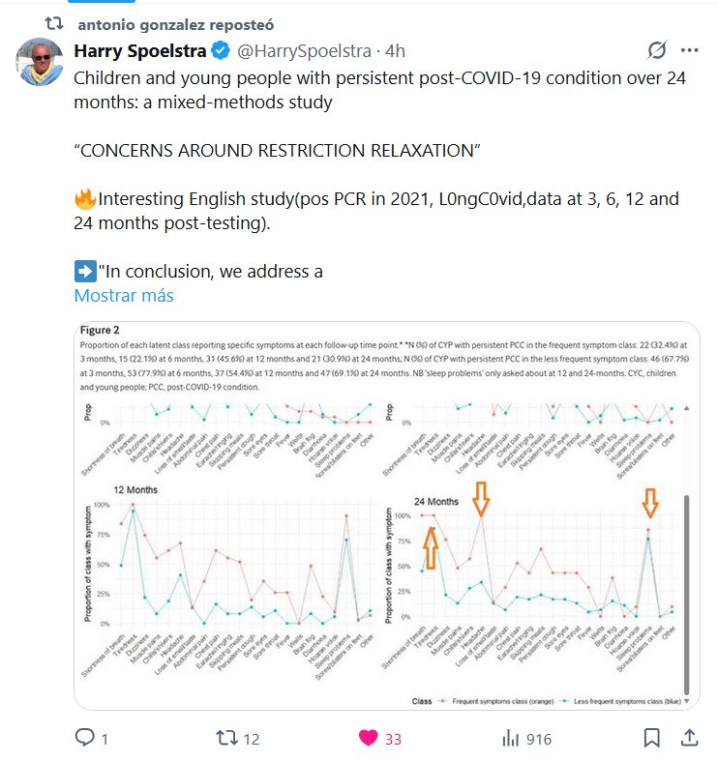Open the post view analytics icon
Image resolution: width=718 pixels, height=762 pixels.
click(x=511, y=738)
